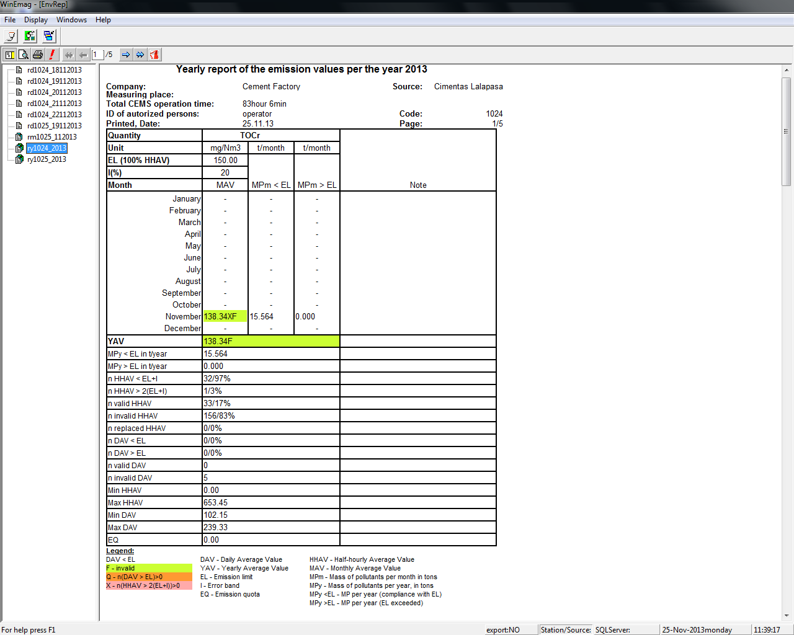Click the green data transfer toolbar icon
The height and width of the screenshot is (635, 794).
pos(30,36)
